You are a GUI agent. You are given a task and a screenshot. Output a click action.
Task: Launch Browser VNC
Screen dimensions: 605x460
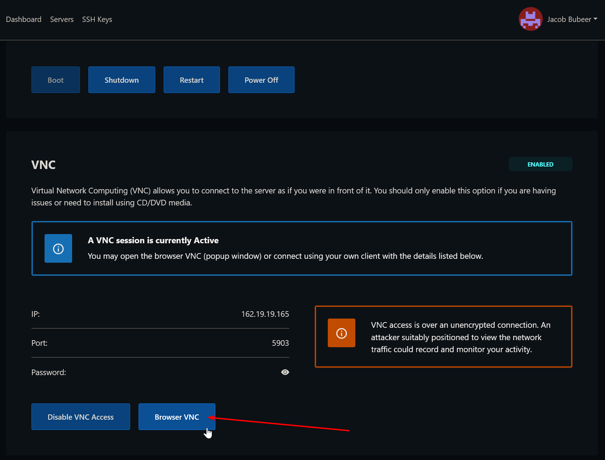point(177,417)
